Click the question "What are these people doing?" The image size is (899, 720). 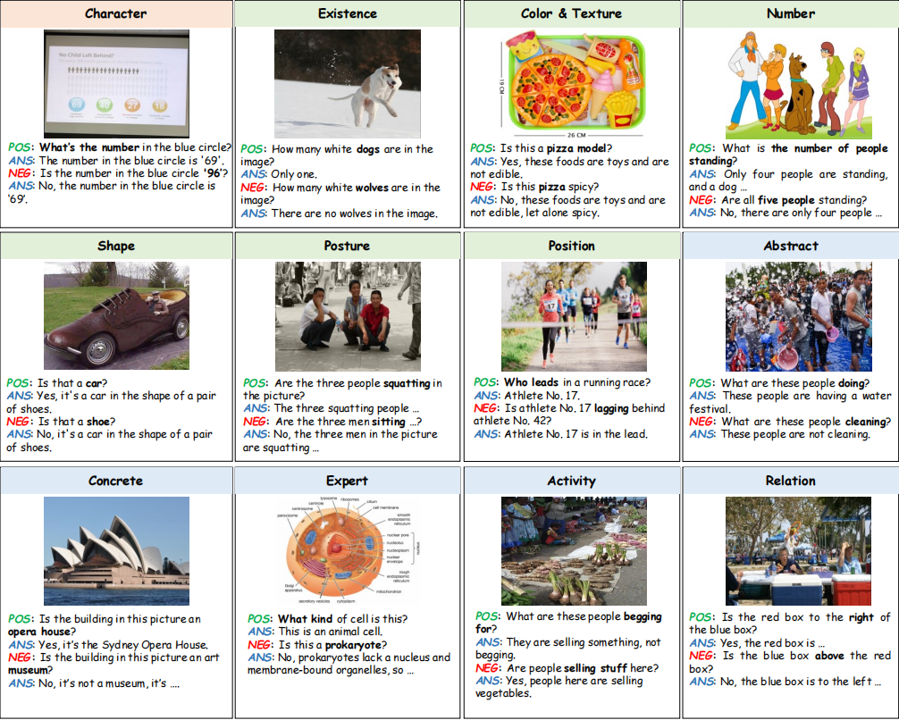(x=794, y=383)
